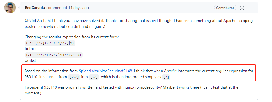Image resolution: width=272 pixels, height=102 pixels.
Task: Click the inline code [/] snippet
Action: pos(166,77)
